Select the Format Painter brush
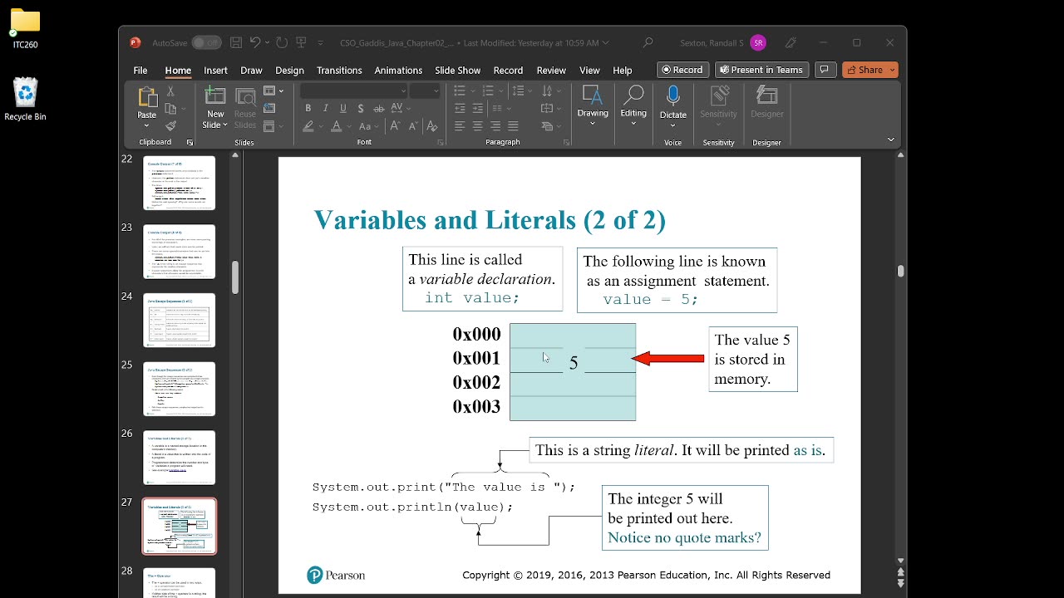This screenshot has width=1064, height=598. tap(170, 126)
